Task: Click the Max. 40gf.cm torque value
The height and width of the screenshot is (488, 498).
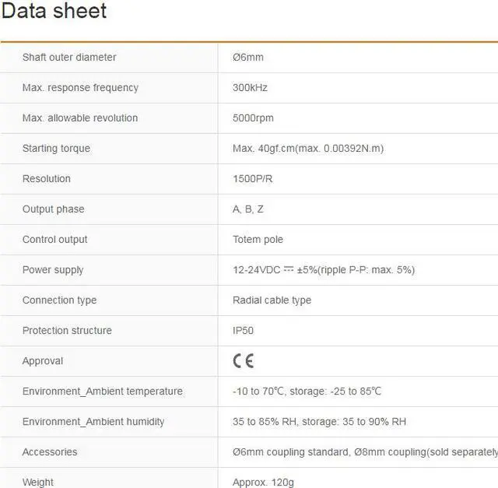Action: pyautogui.click(x=307, y=149)
